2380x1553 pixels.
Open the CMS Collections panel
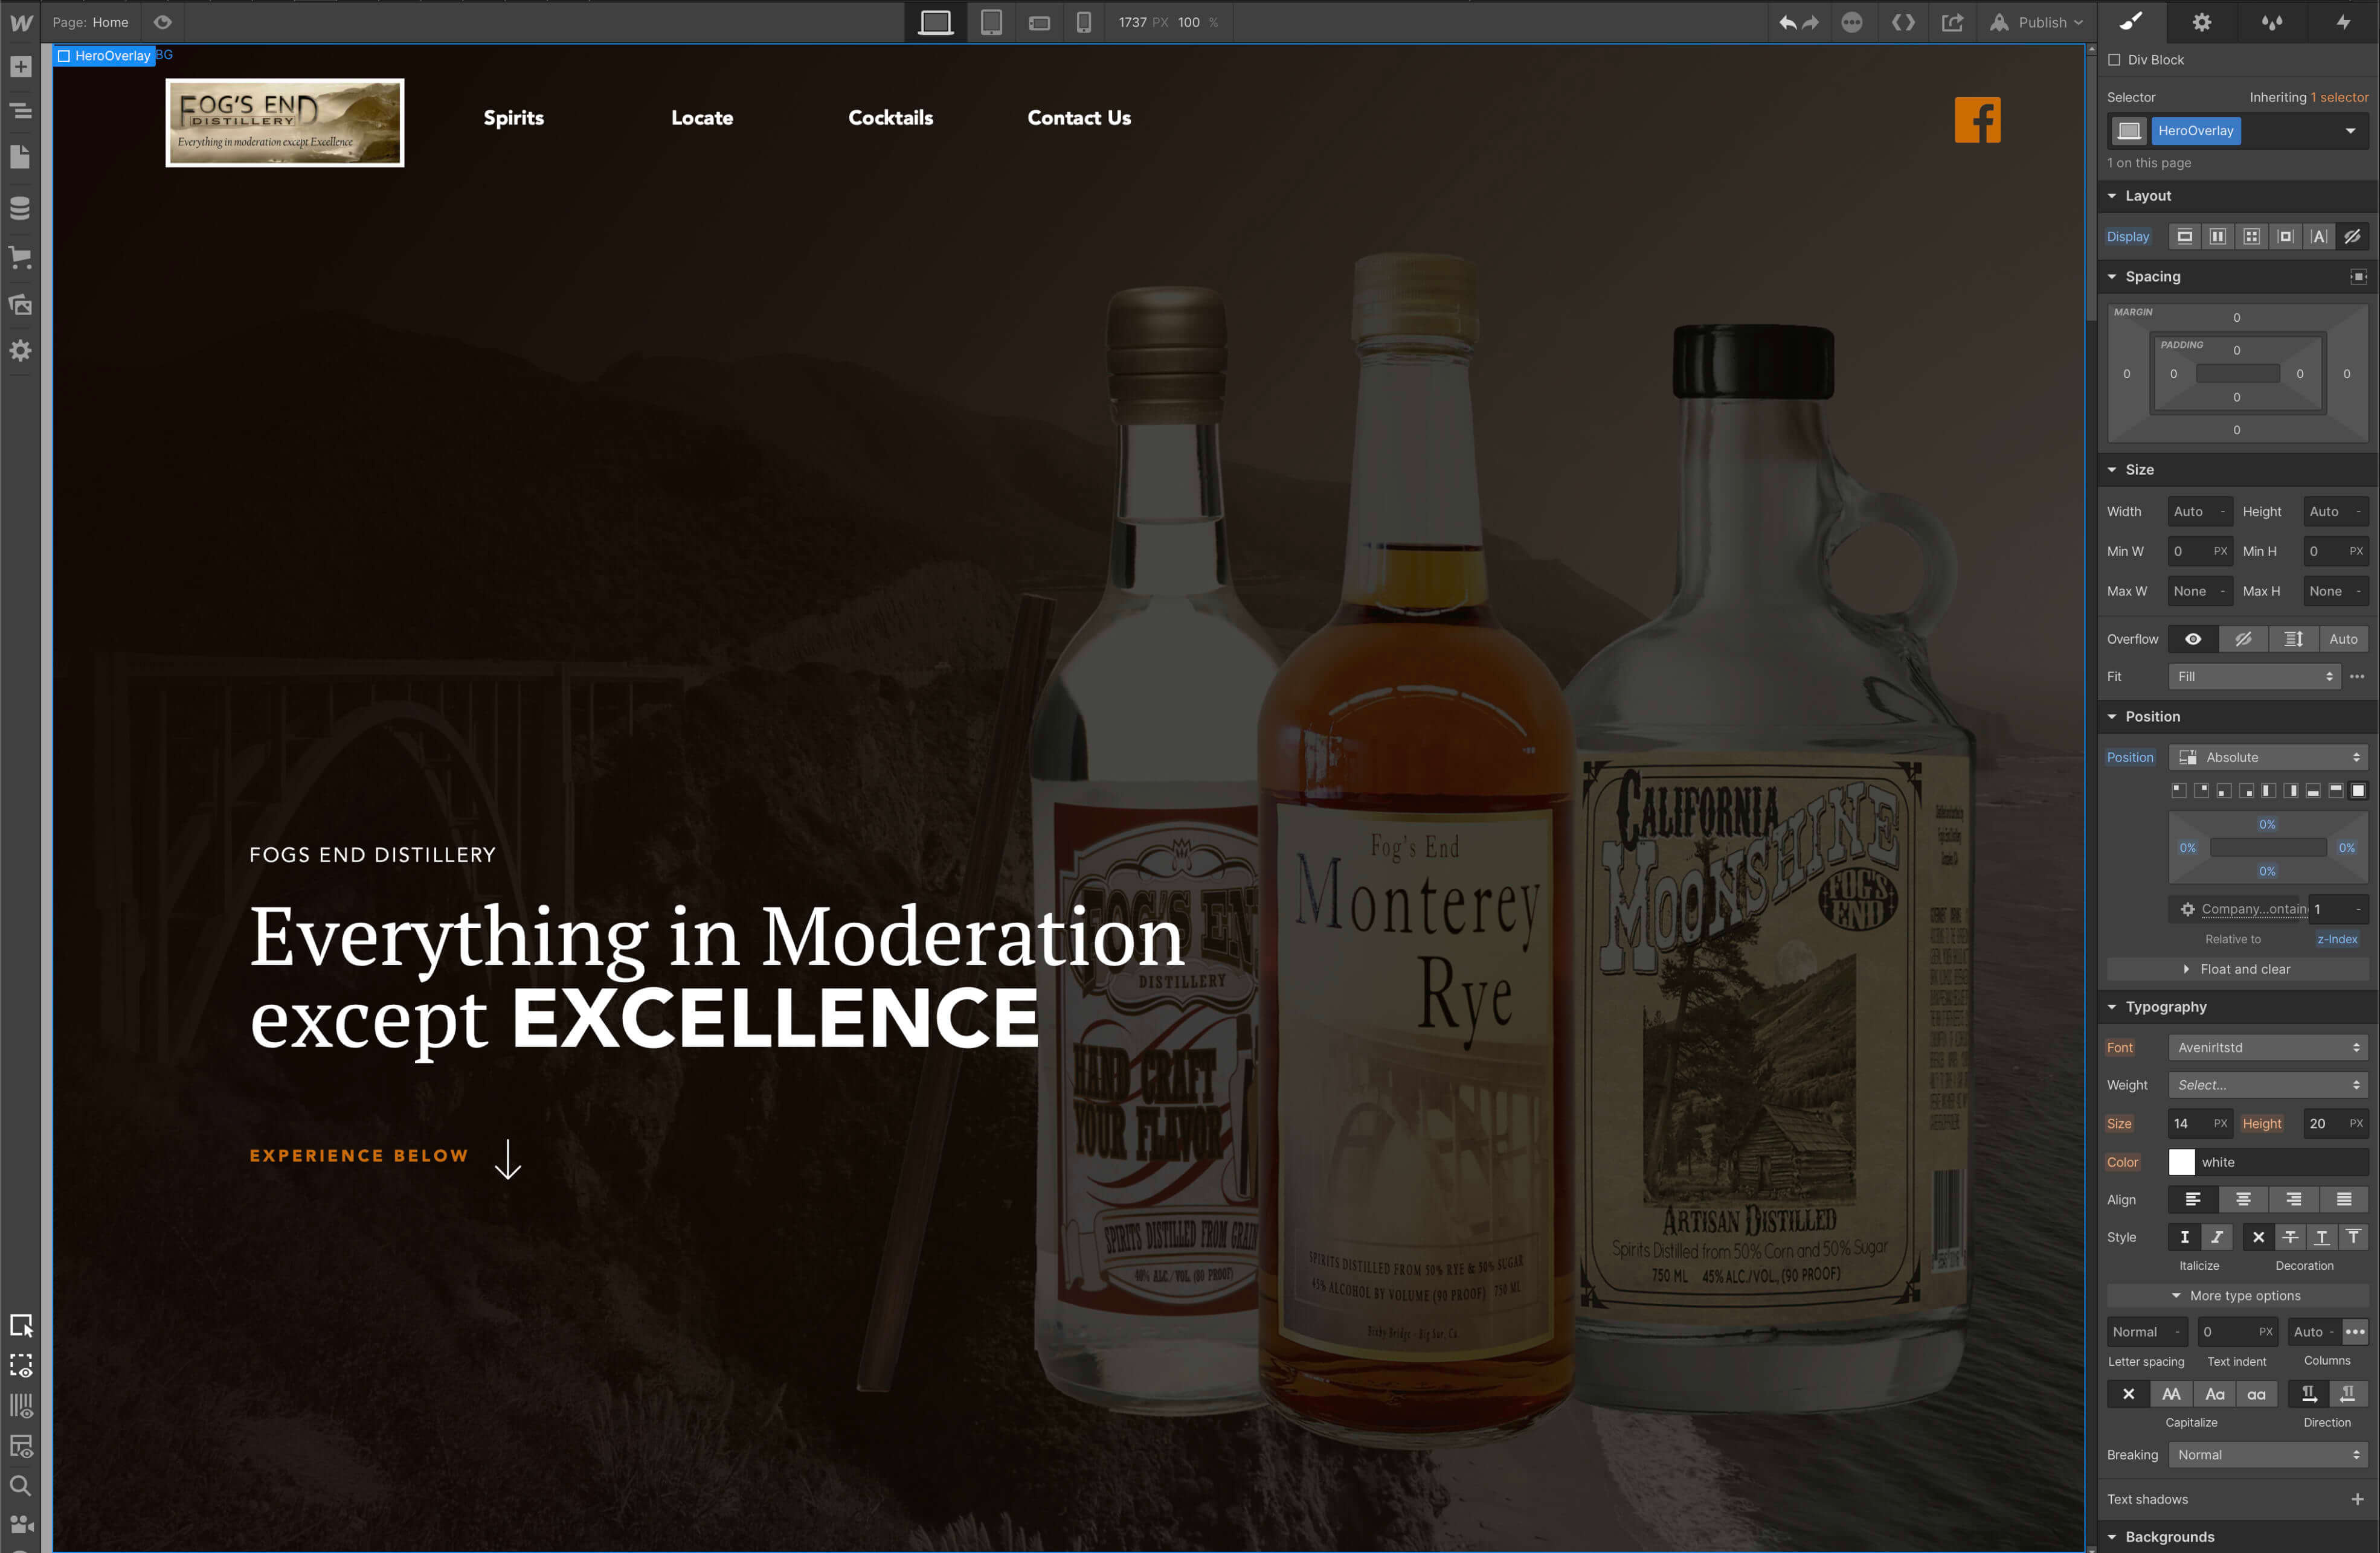20,209
